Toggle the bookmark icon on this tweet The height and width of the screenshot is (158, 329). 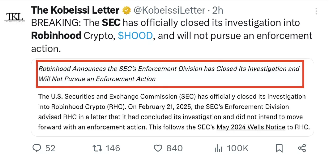279,148
